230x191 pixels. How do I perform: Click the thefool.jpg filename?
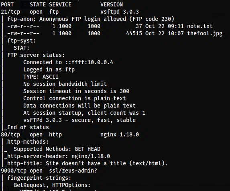(205, 34)
